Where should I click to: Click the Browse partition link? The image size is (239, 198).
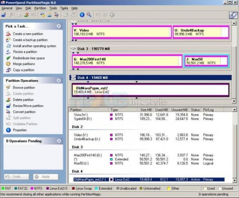[24, 88]
